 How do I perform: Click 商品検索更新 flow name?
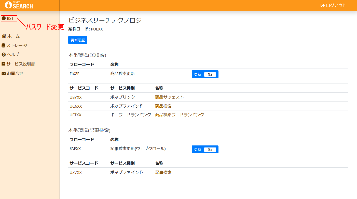pos(122,74)
